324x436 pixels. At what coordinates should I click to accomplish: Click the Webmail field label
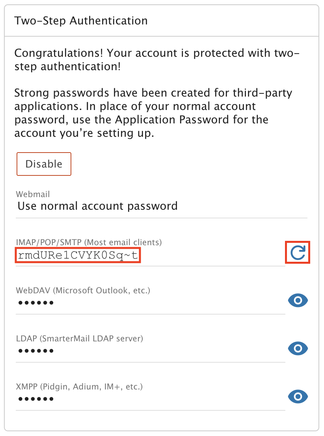(33, 194)
